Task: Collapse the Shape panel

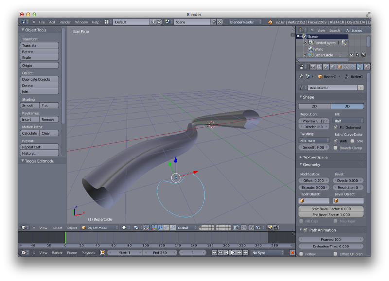Action: (301, 97)
